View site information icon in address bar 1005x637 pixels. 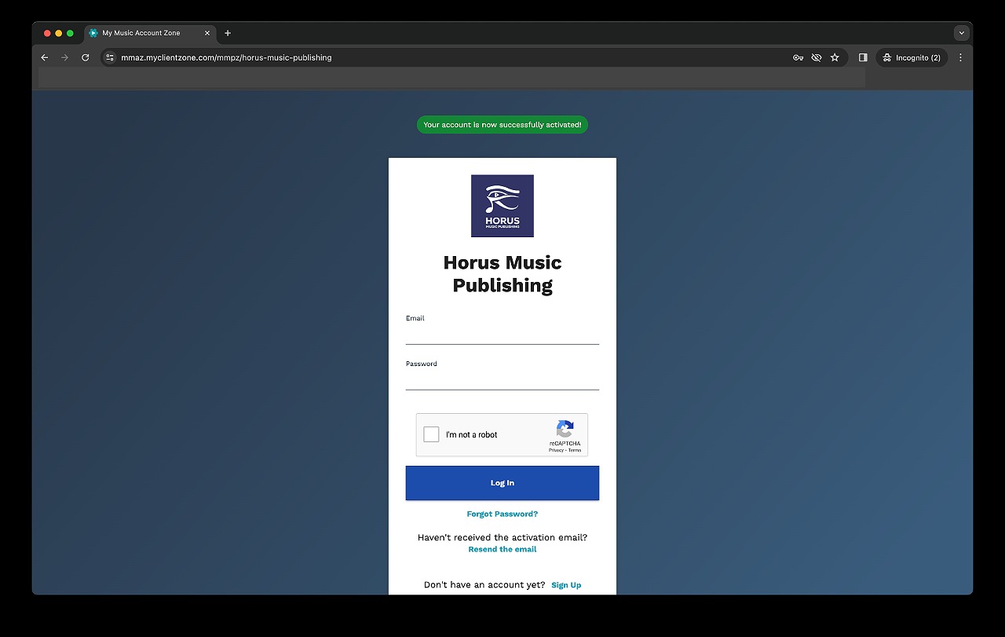pos(110,57)
